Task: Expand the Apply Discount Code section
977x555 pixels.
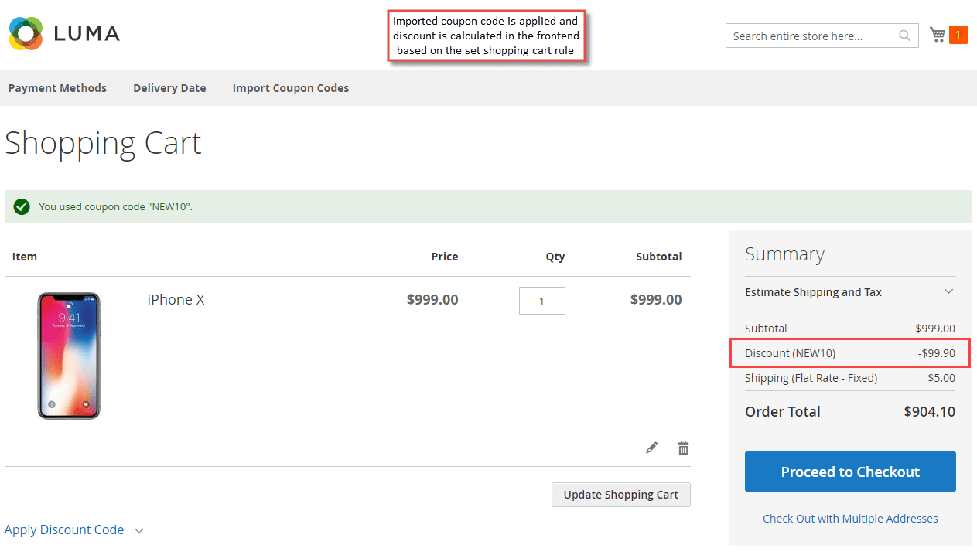Action: tap(74, 530)
